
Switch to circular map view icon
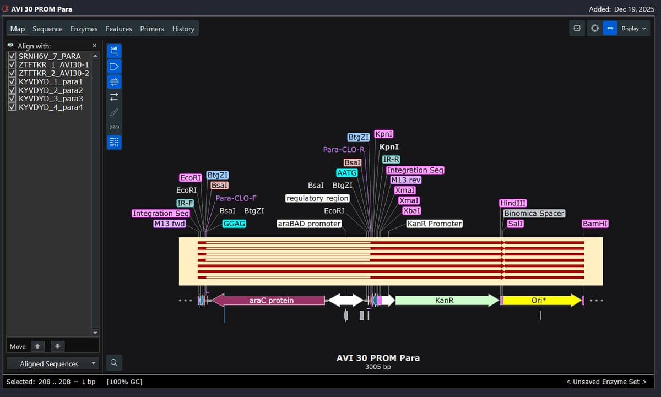click(594, 28)
